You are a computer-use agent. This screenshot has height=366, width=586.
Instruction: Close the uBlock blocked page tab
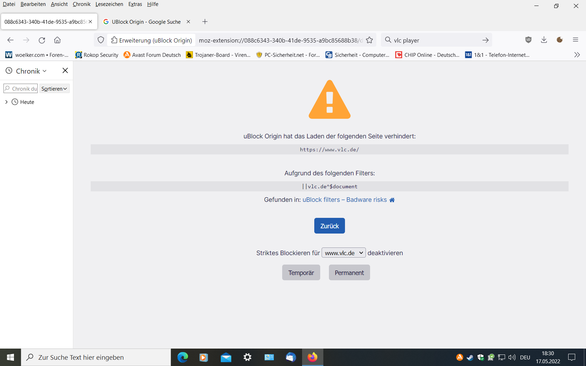tap(90, 22)
